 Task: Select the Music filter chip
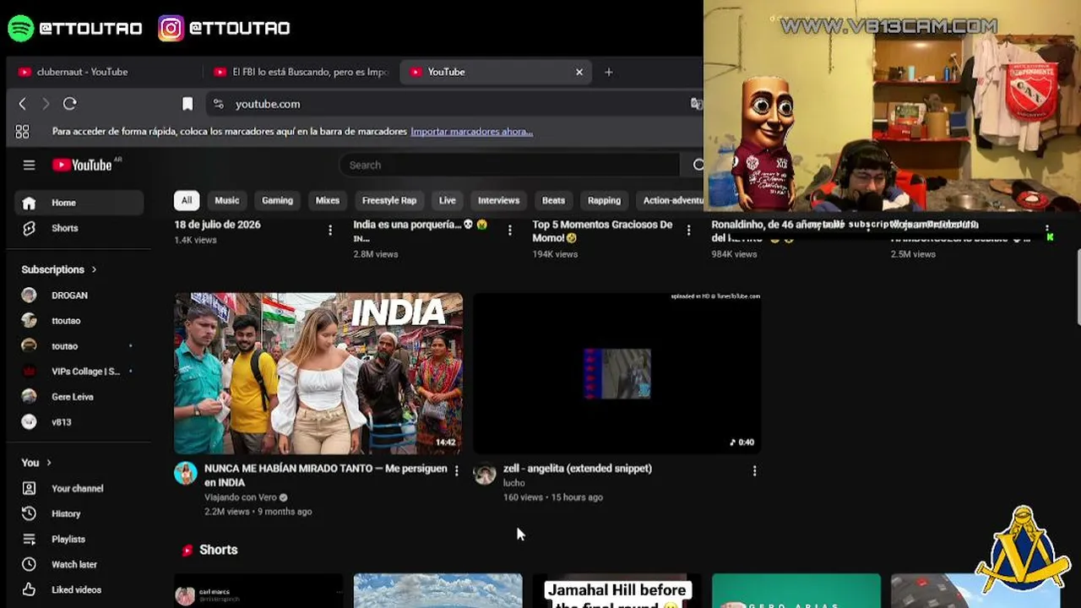click(227, 201)
